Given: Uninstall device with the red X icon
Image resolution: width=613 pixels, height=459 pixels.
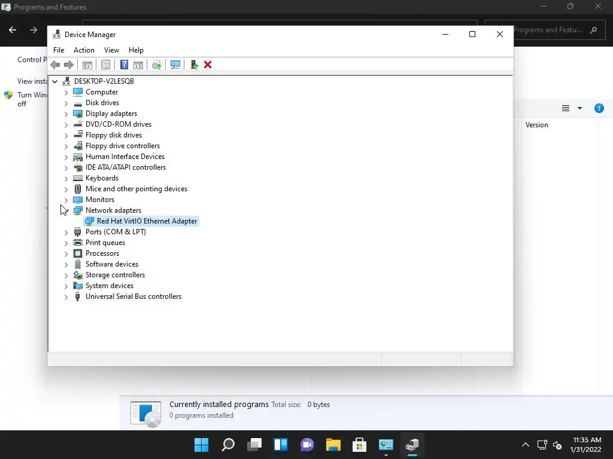Looking at the screenshot, I should coord(208,65).
